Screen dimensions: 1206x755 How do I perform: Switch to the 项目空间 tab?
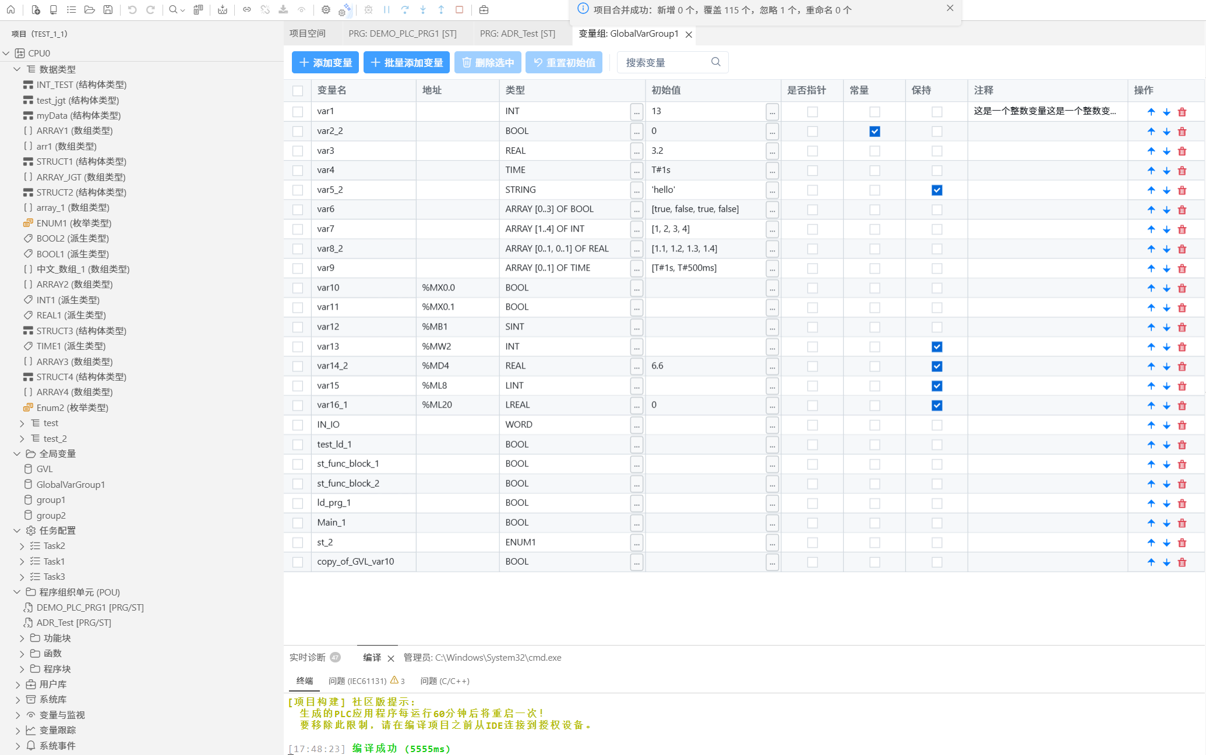coord(308,34)
